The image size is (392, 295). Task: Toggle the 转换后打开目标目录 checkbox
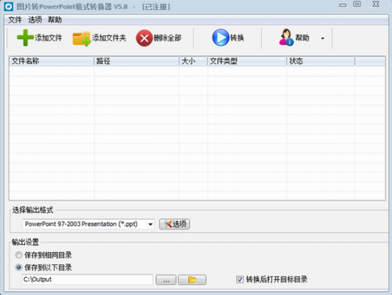coord(240,279)
